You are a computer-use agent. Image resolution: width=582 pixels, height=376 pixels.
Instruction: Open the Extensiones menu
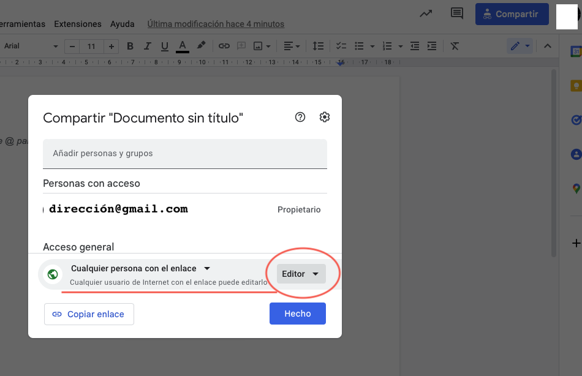(78, 24)
